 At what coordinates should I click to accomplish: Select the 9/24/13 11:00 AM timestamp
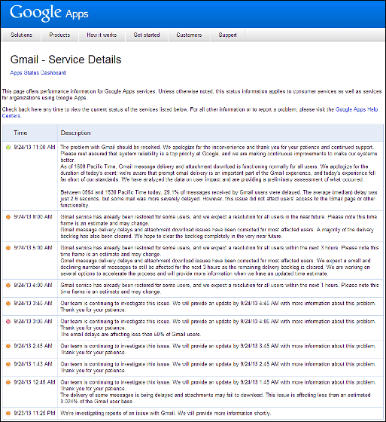coord(35,147)
